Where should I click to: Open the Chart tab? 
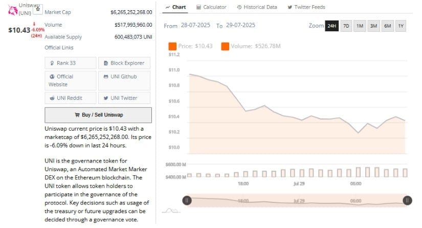175,7
